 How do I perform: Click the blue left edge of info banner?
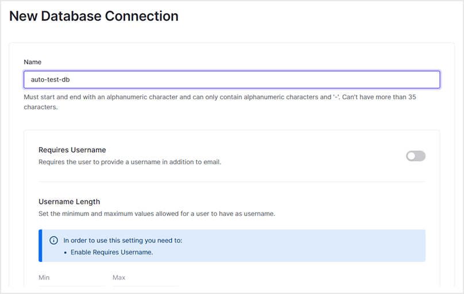coord(40,246)
